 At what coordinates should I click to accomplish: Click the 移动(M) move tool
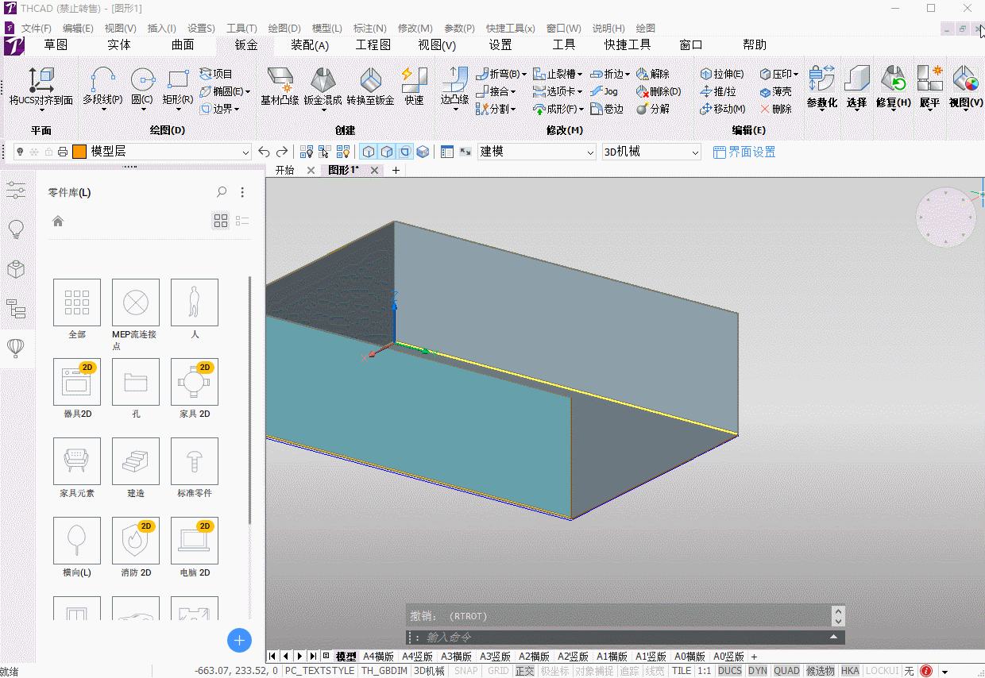[x=723, y=109]
